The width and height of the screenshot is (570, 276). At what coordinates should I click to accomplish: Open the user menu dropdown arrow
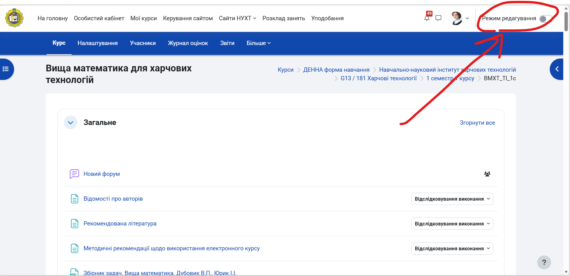click(x=467, y=18)
